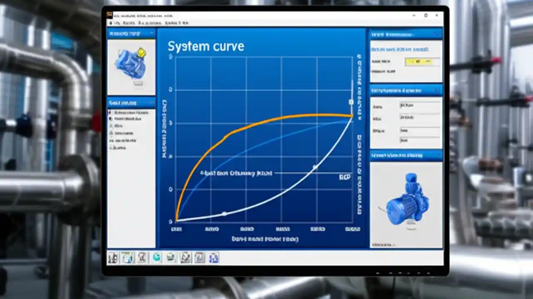
Task: Toggle the last option in the left sidebar list
Action: pos(125,147)
